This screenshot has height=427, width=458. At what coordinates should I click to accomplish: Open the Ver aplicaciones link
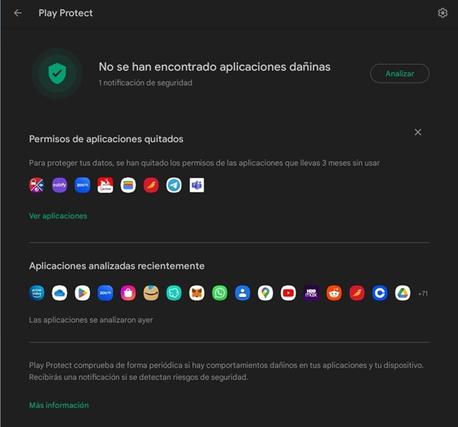(x=58, y=216)
